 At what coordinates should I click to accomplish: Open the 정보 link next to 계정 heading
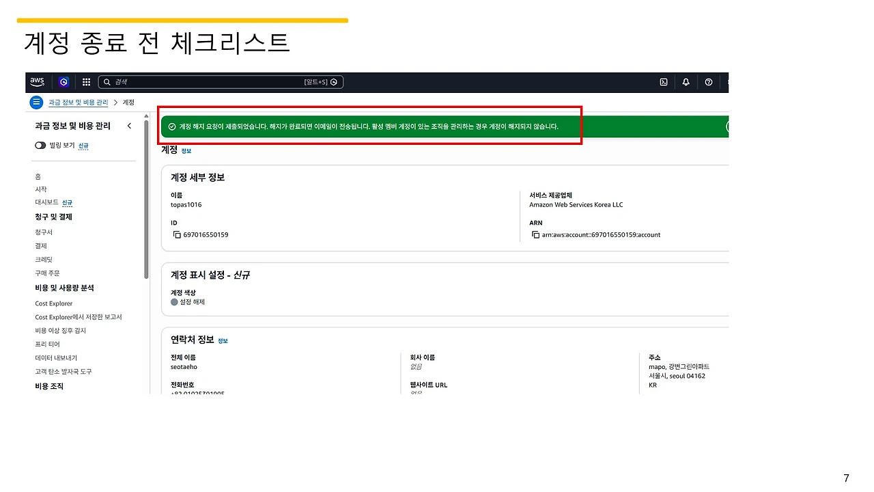[186, 151]
